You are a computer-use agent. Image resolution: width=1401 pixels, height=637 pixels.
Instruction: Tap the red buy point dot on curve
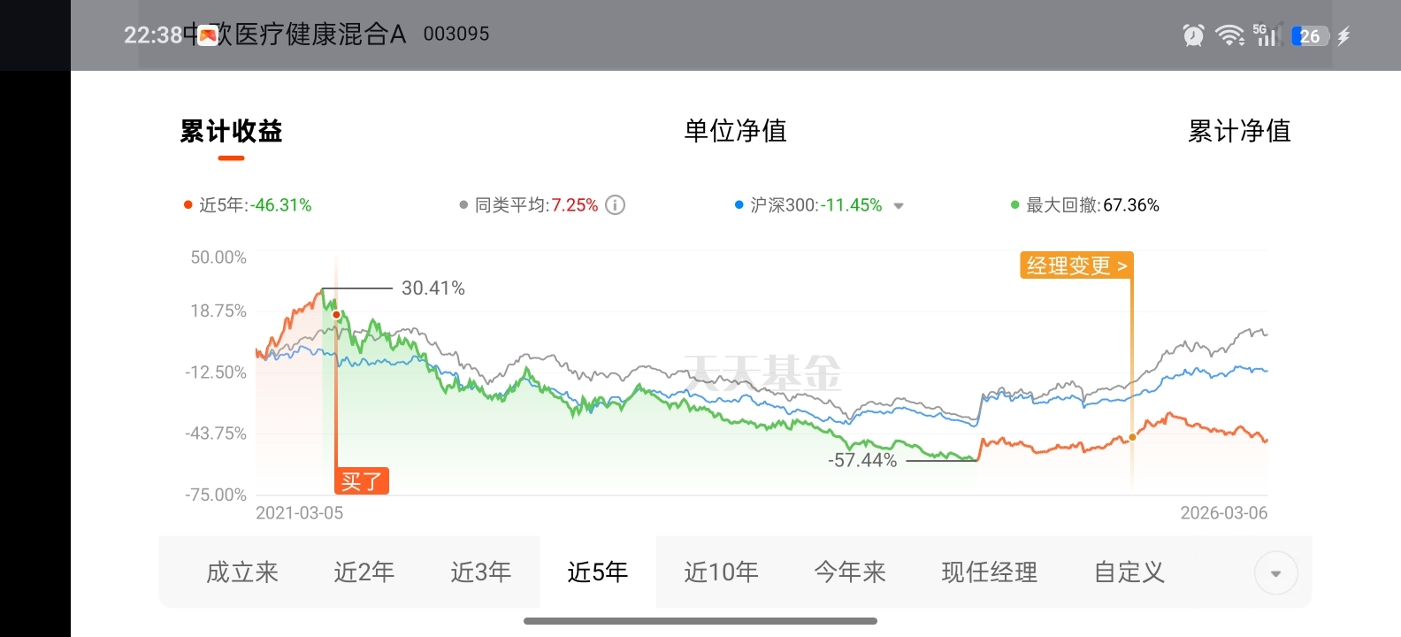(336, 315)
